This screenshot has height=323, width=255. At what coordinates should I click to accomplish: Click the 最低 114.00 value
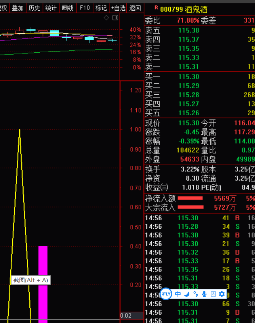coord(244,141)
